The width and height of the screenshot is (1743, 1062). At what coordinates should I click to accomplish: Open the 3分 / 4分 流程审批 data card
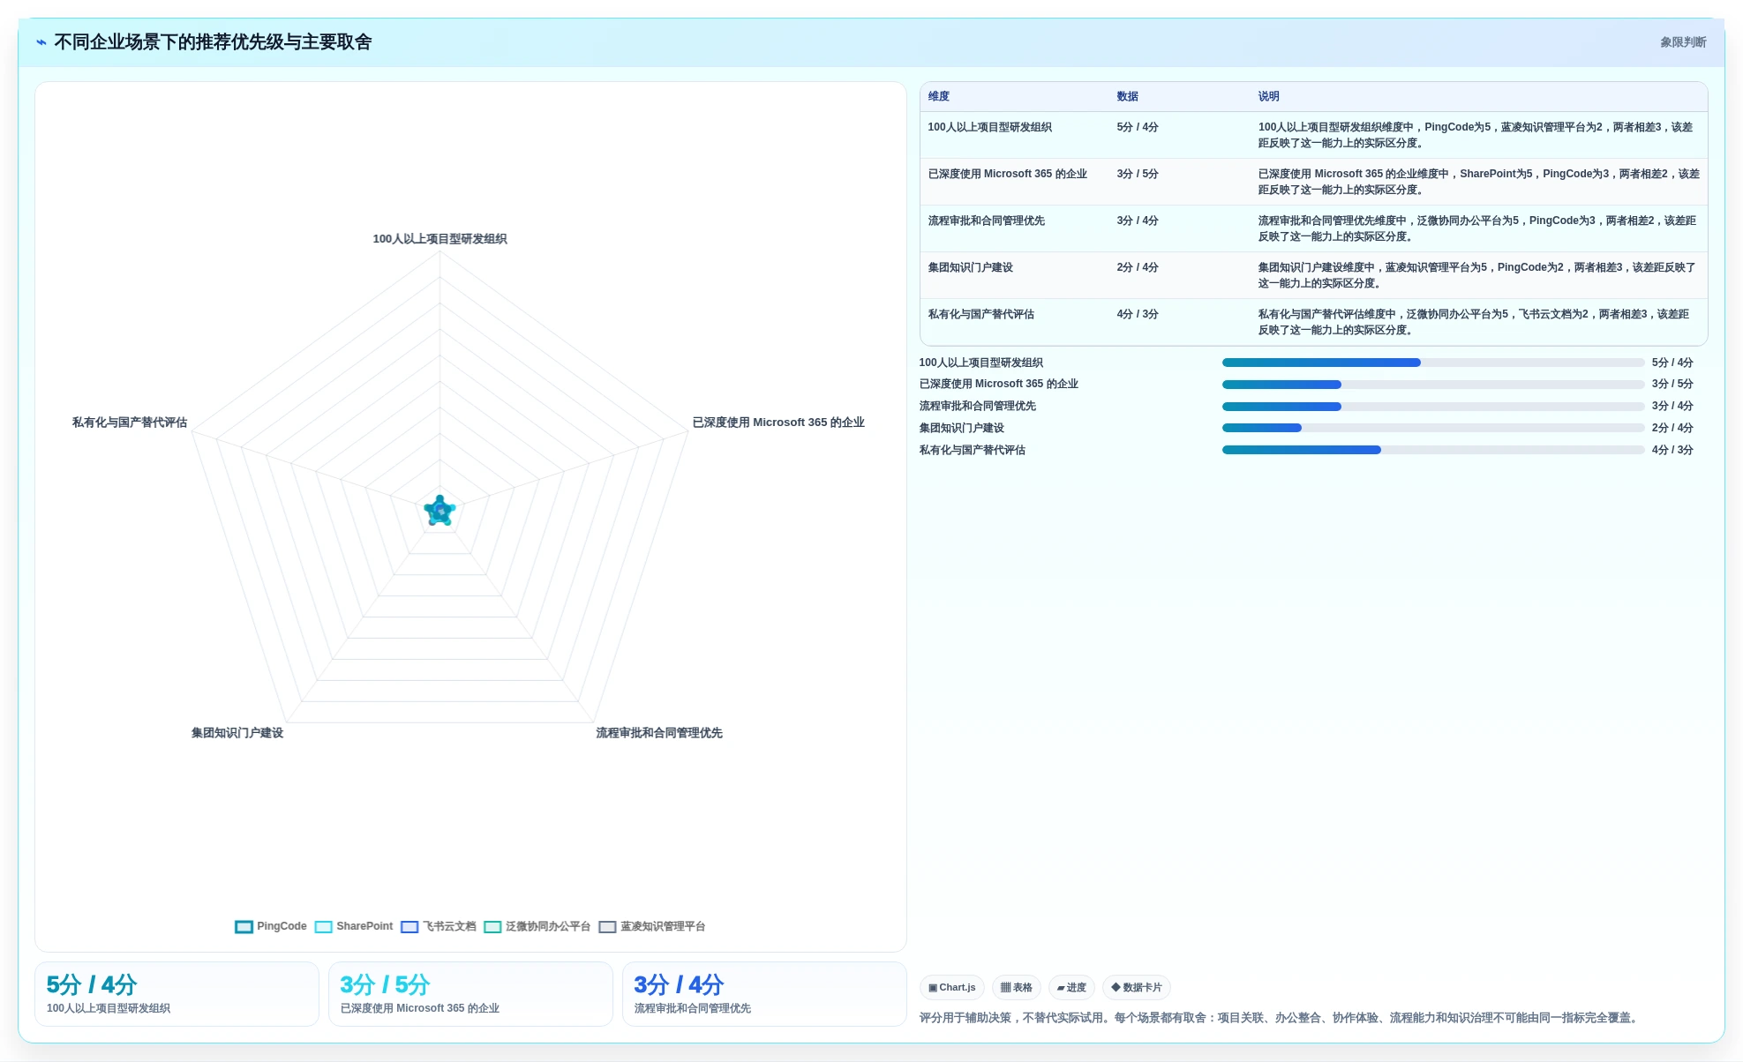click(764, 994)
